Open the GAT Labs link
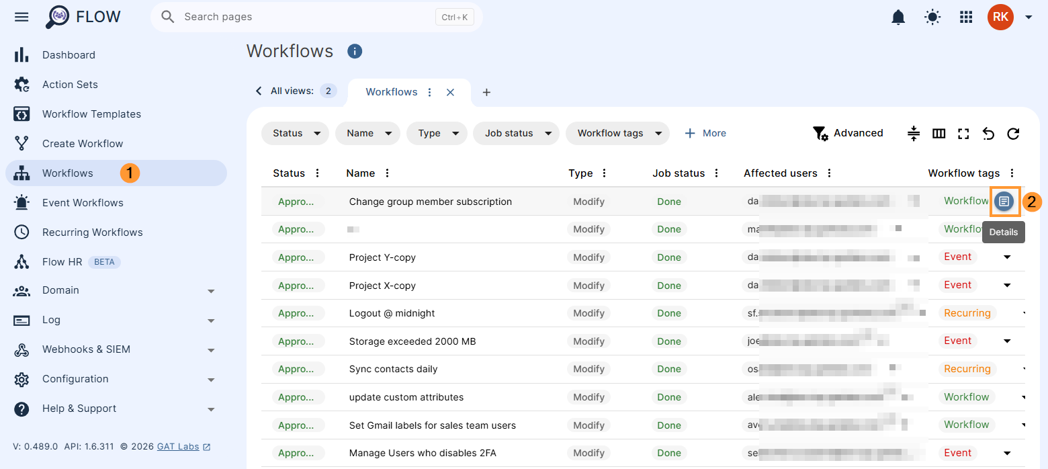 point(183,447)
